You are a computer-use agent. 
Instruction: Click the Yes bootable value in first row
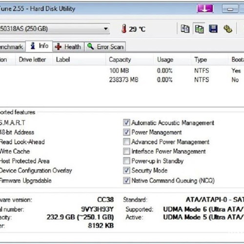click(x=236, y=71)
